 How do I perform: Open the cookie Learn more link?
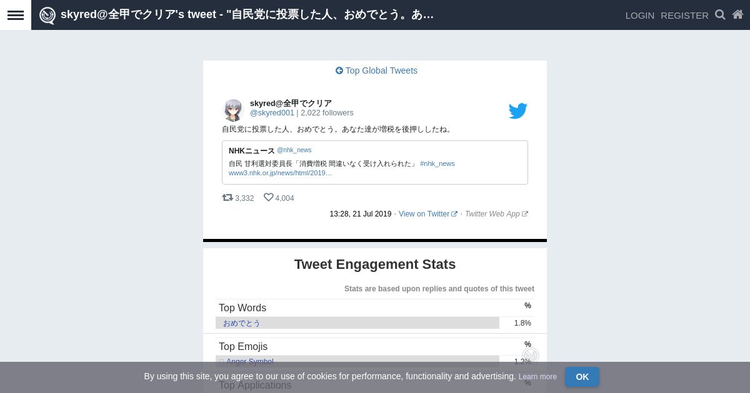pyautogui.click(x=537, y=377)
